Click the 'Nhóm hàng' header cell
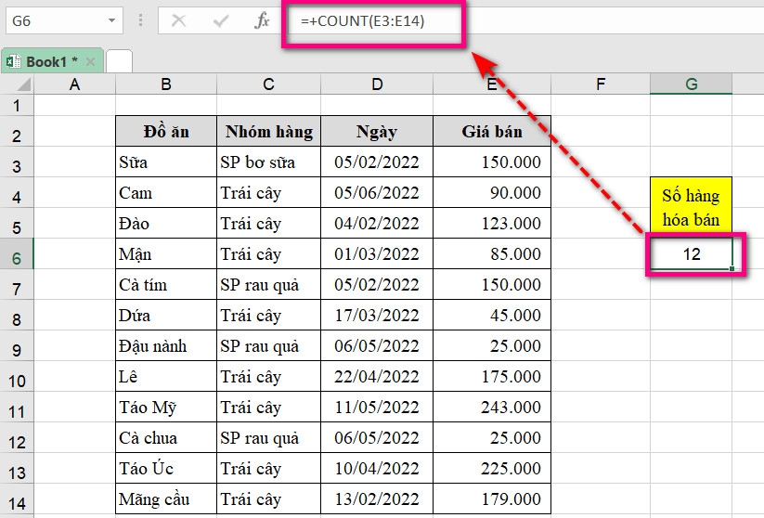This screenshot has height=518, width=764. tap(268, 131)
